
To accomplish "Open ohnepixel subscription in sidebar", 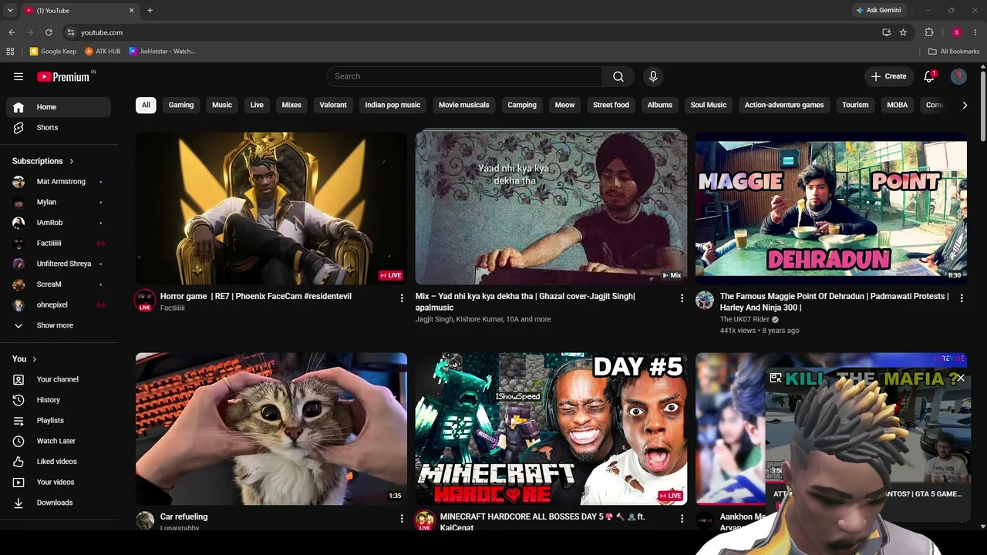I will coord(59,305).
